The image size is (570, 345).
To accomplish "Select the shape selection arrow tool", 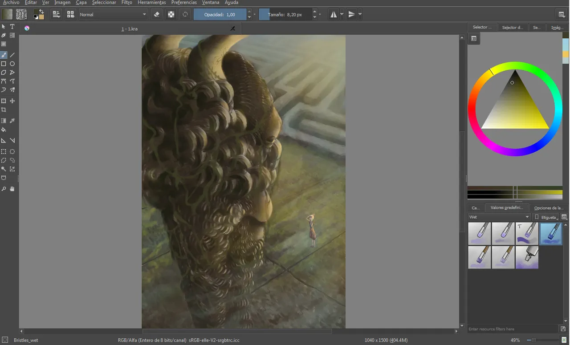I will [4, 27].
